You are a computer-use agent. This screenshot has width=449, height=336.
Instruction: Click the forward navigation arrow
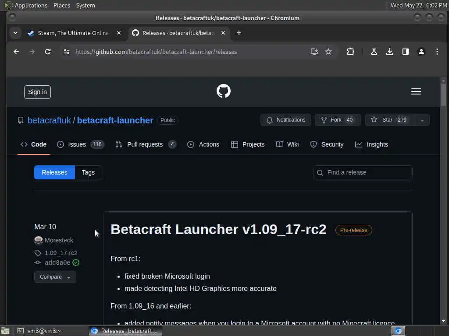point(32,52)
